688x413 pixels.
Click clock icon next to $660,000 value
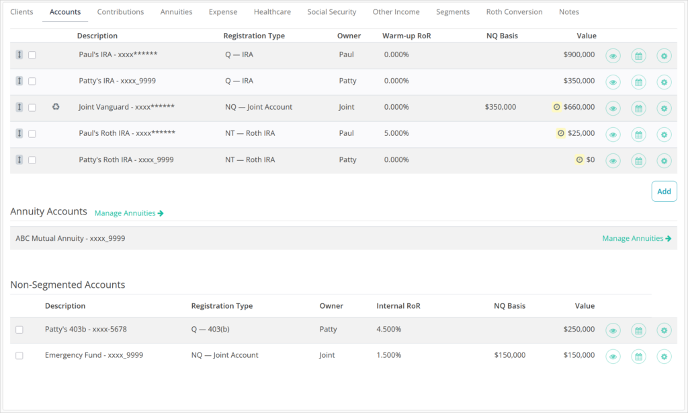[556, 107]
